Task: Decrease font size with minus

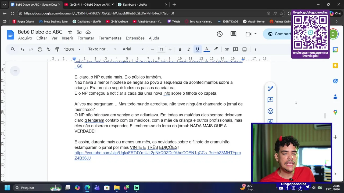Action: pos(152,49)
